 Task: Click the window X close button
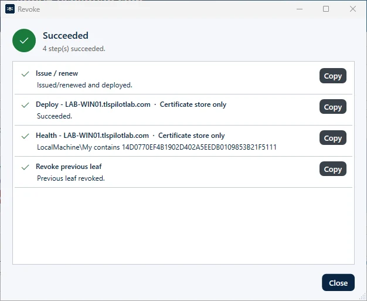tap(353, 9)
